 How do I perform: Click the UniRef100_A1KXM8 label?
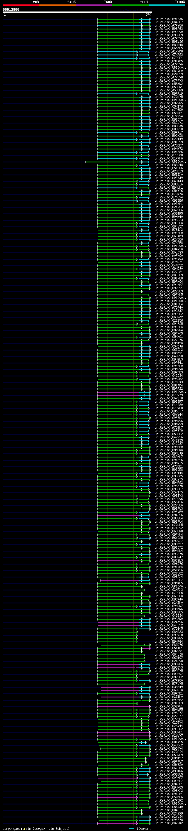tap(168, 51)
